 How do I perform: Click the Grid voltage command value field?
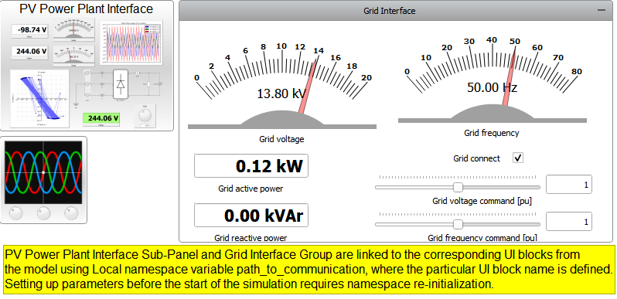(x=569, y=185)
